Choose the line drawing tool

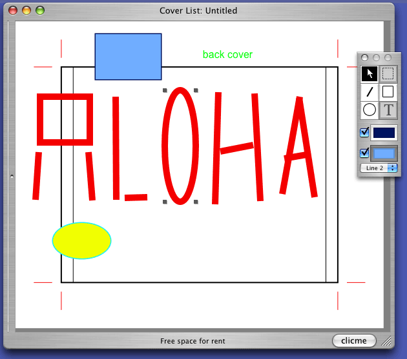tap(369, 92)
